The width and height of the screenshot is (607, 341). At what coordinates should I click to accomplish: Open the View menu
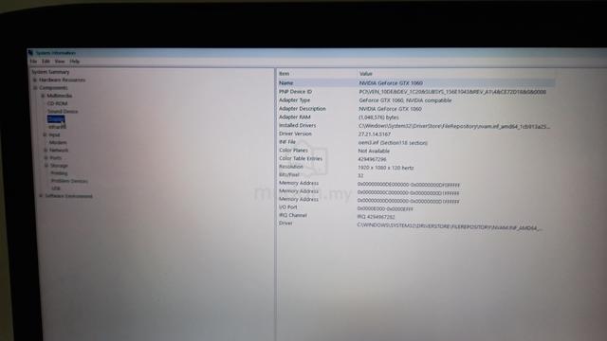tap(60, 62)
